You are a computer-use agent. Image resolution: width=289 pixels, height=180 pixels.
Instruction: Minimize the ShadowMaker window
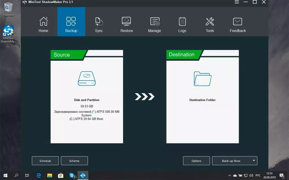(x=246, y=2)
